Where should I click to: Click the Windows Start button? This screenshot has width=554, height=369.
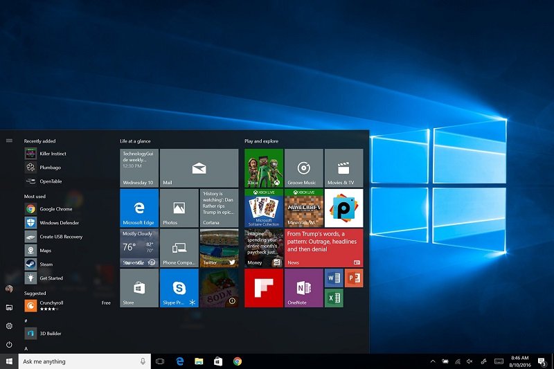[x=9, y=361]
